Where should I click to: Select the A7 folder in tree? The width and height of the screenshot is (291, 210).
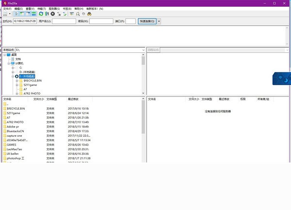coord(25,89)
